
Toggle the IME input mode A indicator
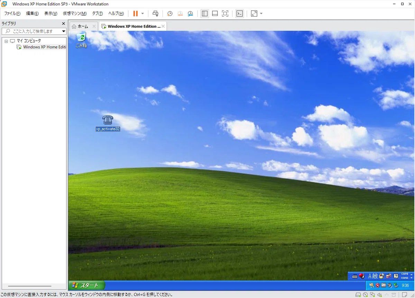[370, 276]
